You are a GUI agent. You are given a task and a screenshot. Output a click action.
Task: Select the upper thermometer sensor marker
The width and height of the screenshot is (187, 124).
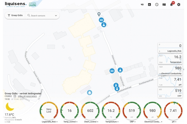[x=116, y=85]
